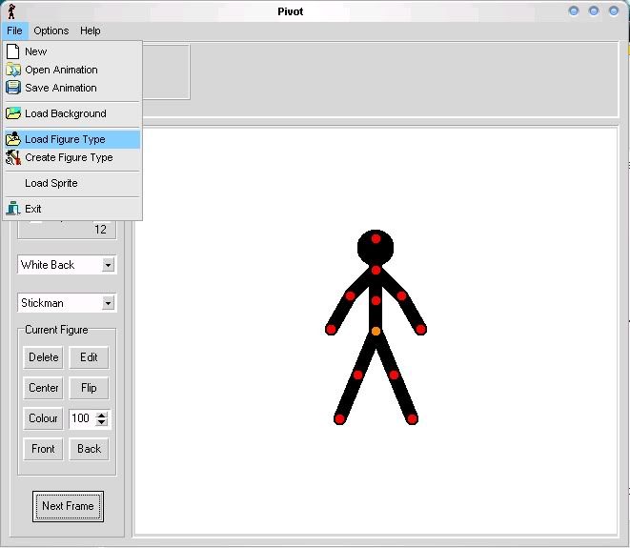Click the orange origin handle on stickman
630x548 pixels.
pyautogui.click(x=376, y=331)
